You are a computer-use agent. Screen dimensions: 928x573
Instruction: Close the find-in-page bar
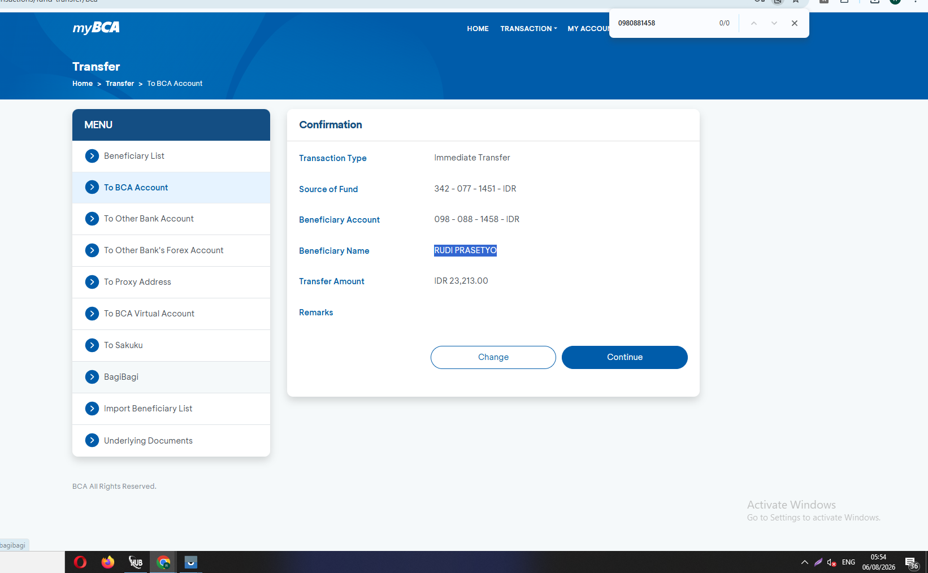tap(795, 23)
